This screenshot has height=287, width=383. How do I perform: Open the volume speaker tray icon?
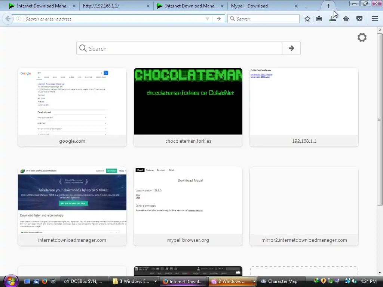354,281
